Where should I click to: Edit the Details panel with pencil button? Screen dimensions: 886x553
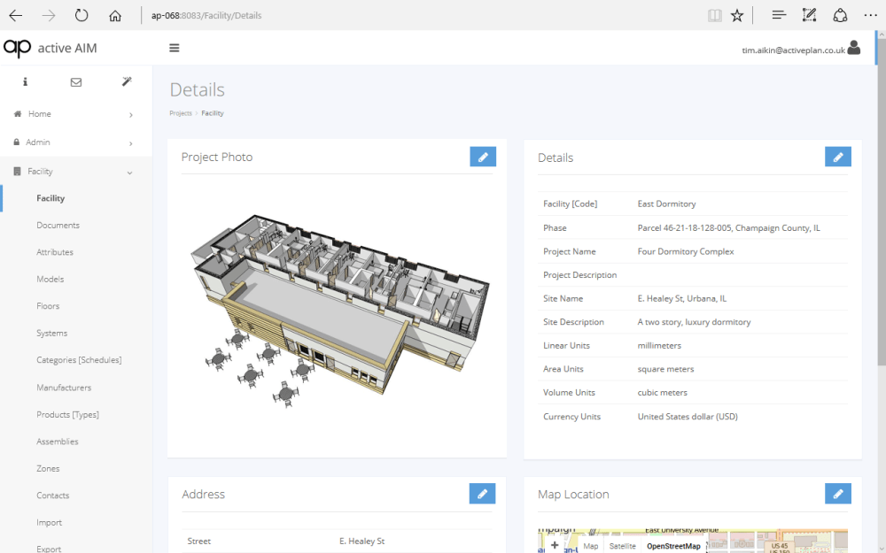click(x=837, y=157)
